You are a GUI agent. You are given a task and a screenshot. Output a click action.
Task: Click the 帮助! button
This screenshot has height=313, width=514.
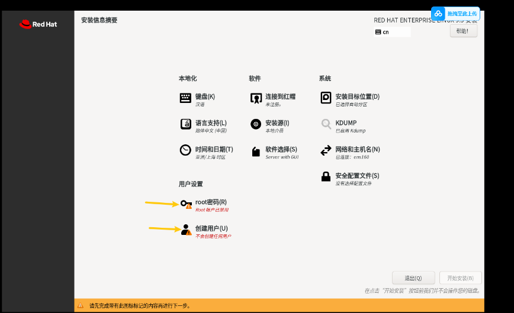coord(464,31)
